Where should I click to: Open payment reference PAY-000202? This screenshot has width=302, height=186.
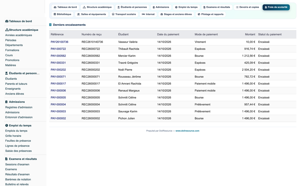58,70
